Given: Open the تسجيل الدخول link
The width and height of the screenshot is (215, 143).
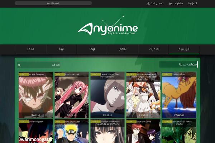Looking at the screenshot, I should (156, 3).
